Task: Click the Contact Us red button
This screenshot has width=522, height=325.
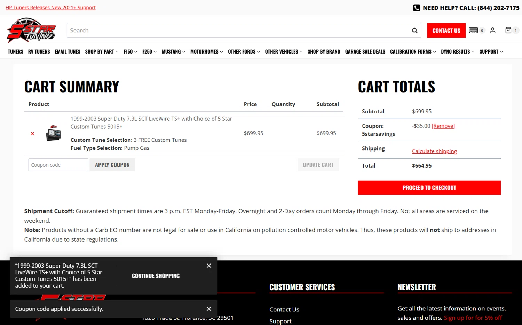Action: 446,31
